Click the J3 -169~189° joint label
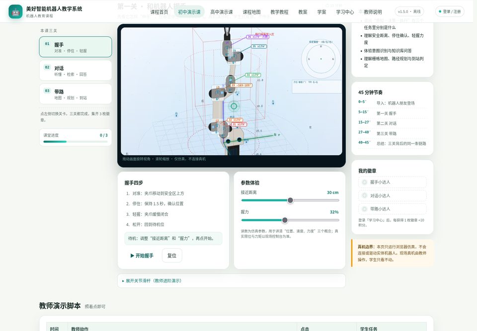This screenshot has width=477, height=331. tap(241, 85)
